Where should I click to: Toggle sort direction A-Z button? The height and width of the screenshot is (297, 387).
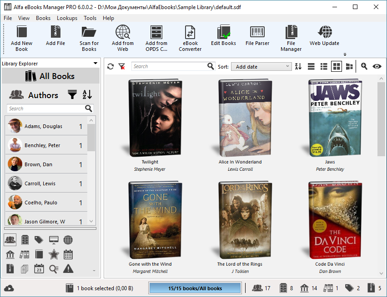pyautogui.click(x=298, y=66)
